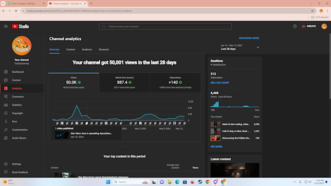Click Send feedback in the sidebar
331x186 pixels.
pyautogui.click(x=22, y=172)
